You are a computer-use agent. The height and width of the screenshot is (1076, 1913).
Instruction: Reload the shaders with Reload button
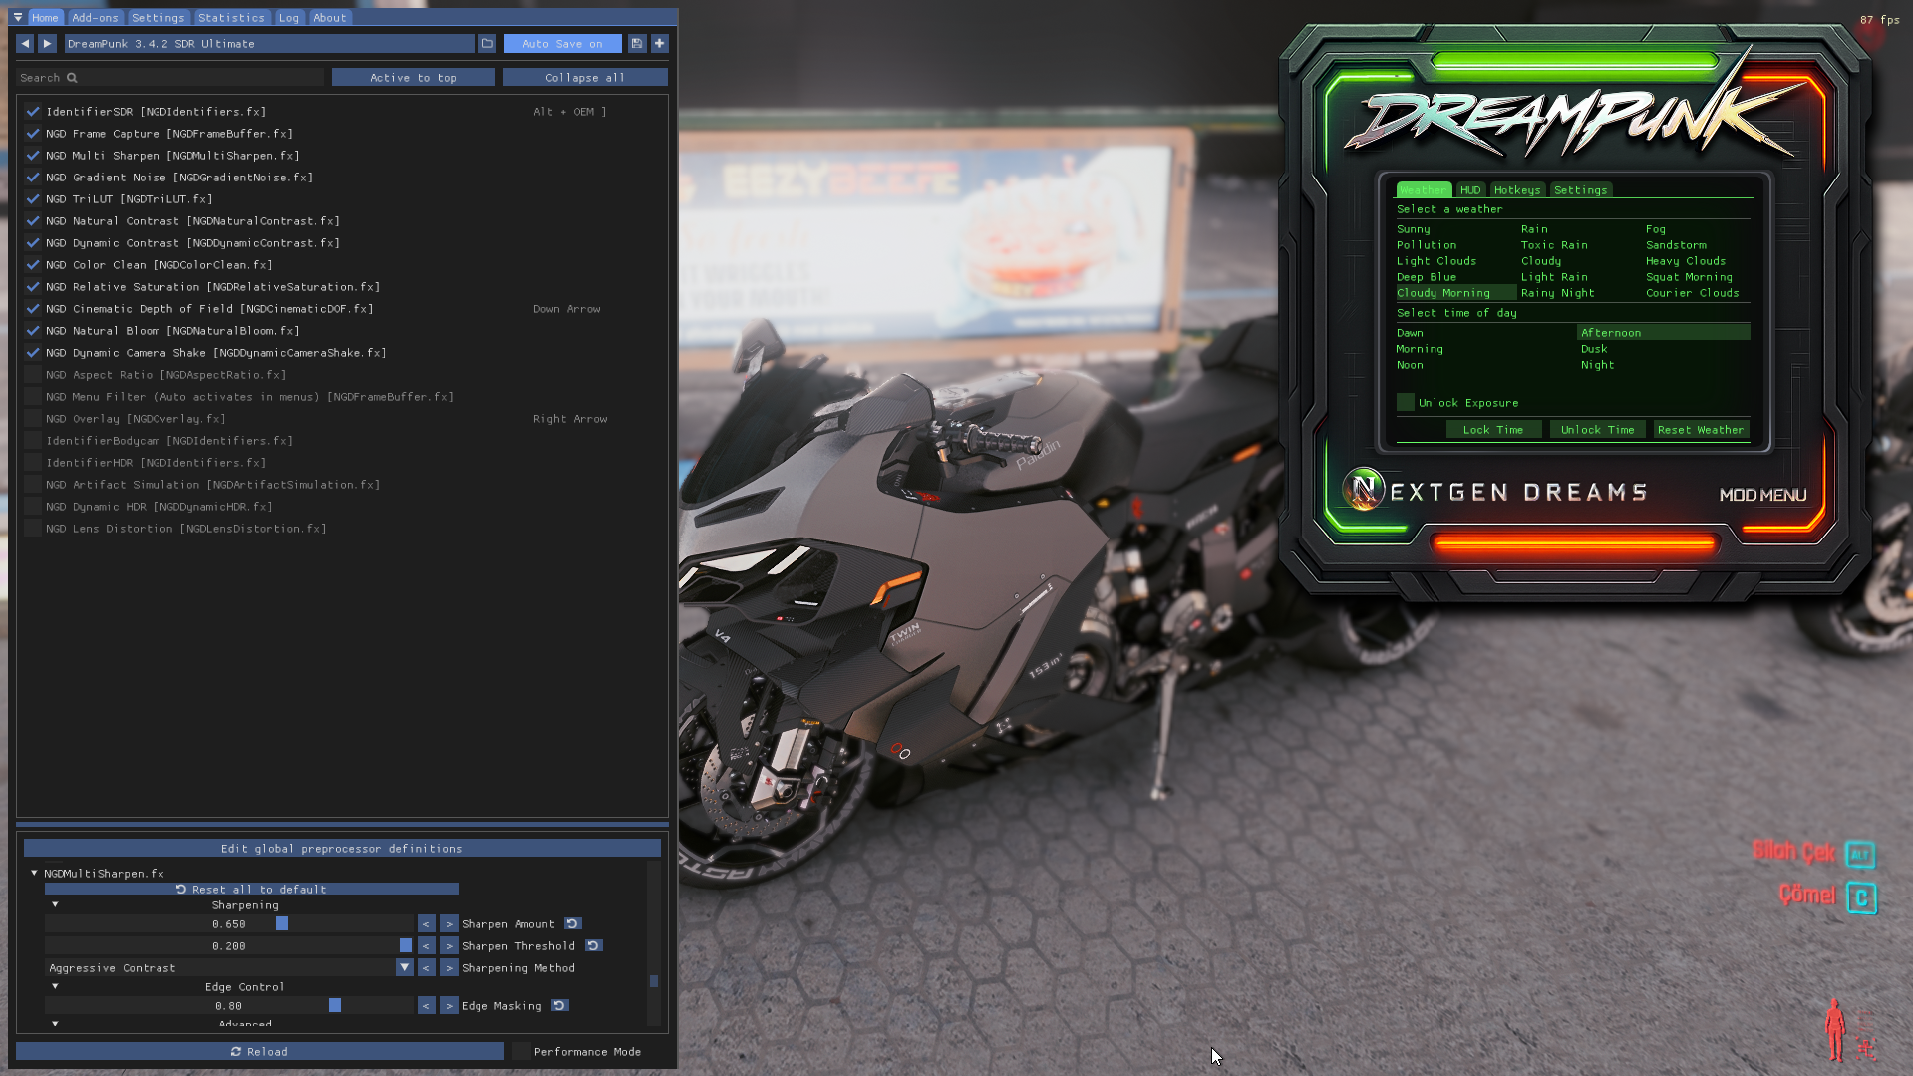tap(259, 1052)
